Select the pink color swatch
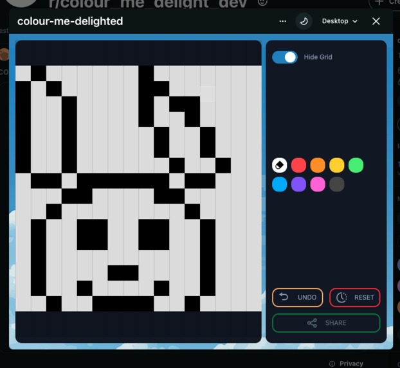The height and width of the screenshot is (368, 400). pos(318,184)
